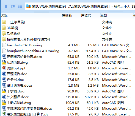Image resolution: width=135 pixels, height=116 pixels.
Task: Switch to the list view mode button
Action: click(20, 6)
